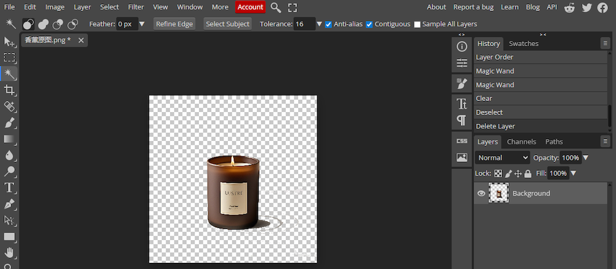Open the Layer menu
This screenshot has width=616, height=269.
pos(82,7)
